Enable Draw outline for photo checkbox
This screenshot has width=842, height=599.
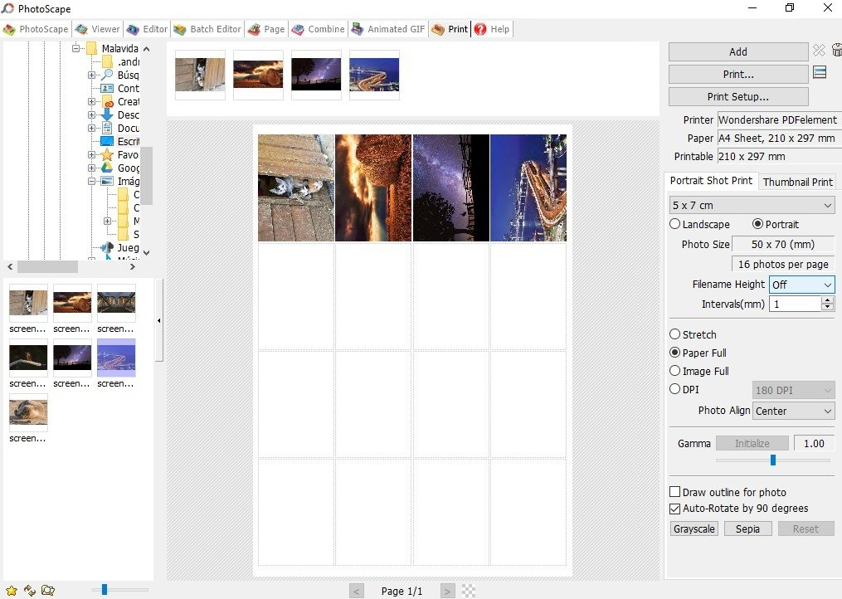[x=675, y=491]
